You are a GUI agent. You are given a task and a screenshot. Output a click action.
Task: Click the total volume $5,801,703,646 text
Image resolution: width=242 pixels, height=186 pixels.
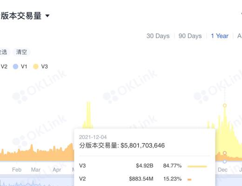tap(142, 146)
